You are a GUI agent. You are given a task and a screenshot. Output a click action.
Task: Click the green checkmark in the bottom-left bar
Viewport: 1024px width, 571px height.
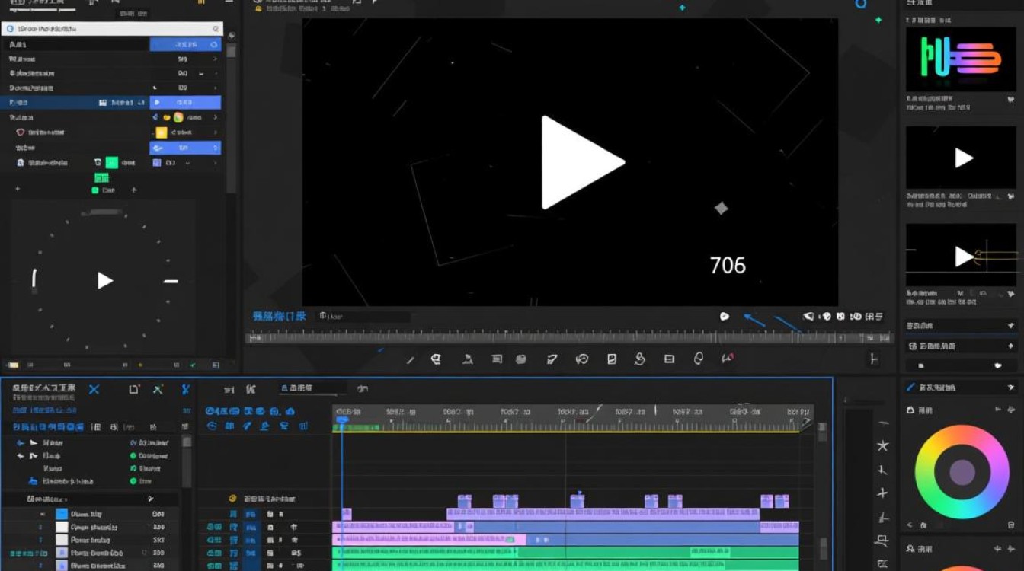coord(193,365)
